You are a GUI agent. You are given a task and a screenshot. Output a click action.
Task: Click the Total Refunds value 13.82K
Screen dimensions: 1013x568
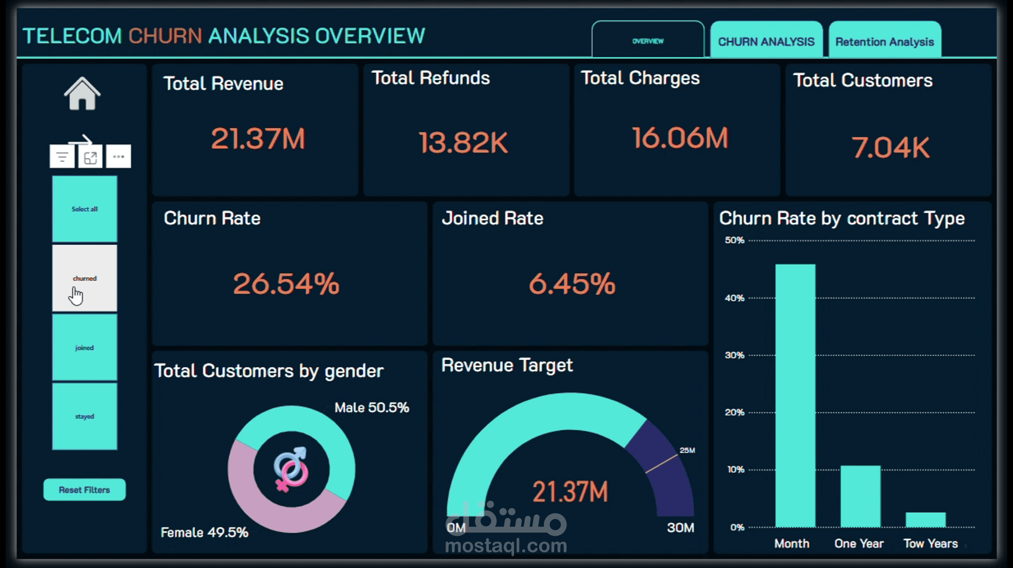click(463, 142)
